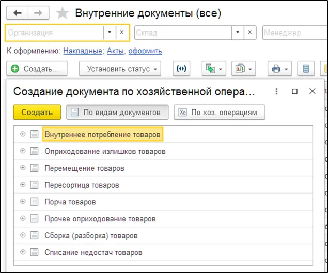
Task: Go back with the left arrow button
Action: click(x=18, y=13)
